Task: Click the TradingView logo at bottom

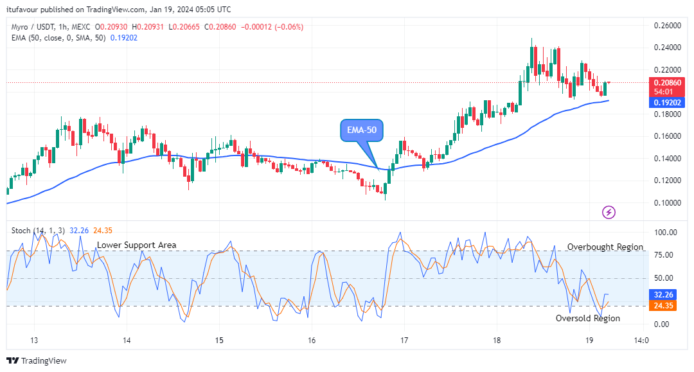Action: [x=36, y=360]
